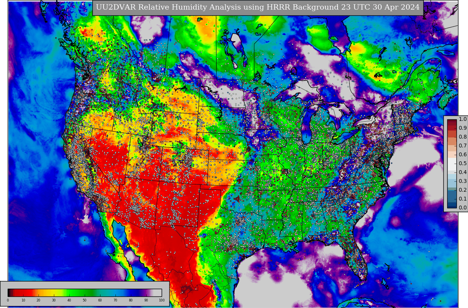This screenshot has height=308, width=468.
Task: Select the 0.5 label on right colorbar
Action: click(x=463, y=164)
